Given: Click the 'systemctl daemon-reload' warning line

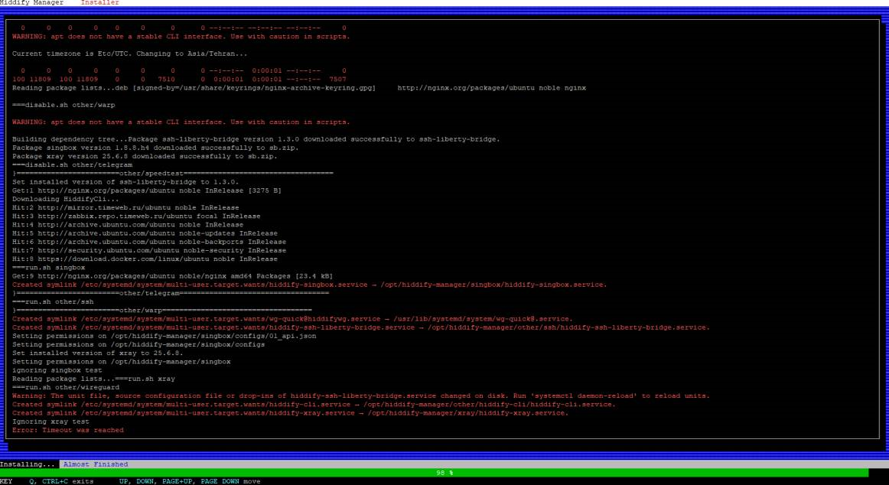Looking at the screenshot, I should click(361, 395).
